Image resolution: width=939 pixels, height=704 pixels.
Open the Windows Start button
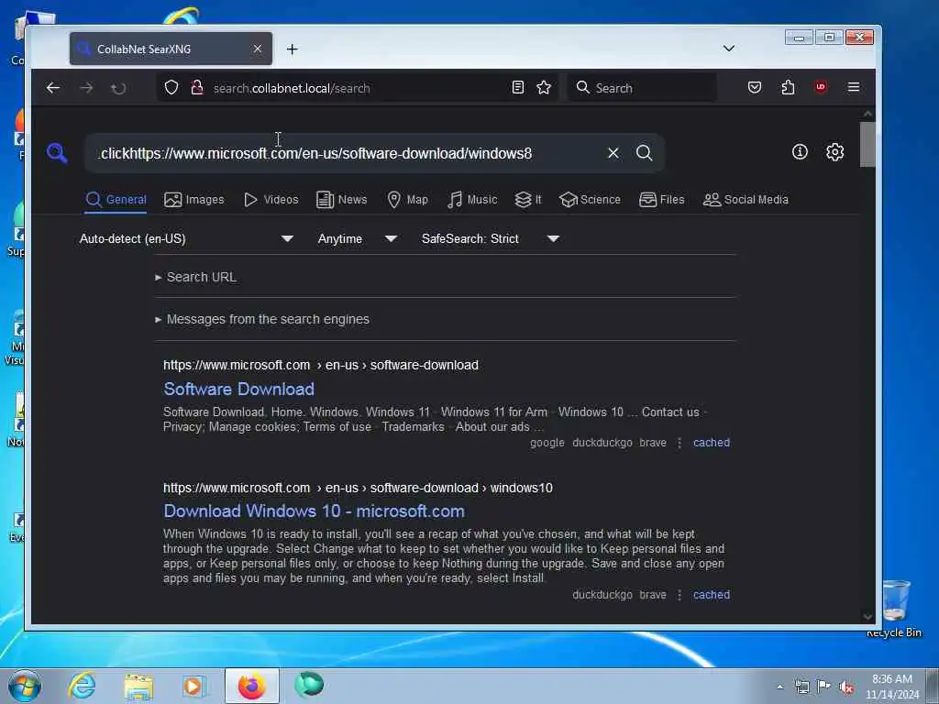(25, 686)
